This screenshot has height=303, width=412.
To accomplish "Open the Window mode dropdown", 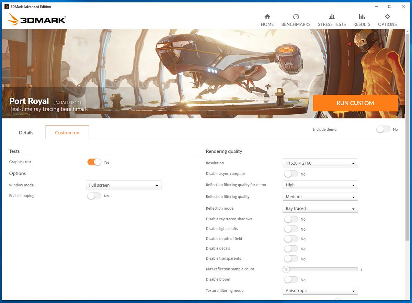I will coord(124,185).
